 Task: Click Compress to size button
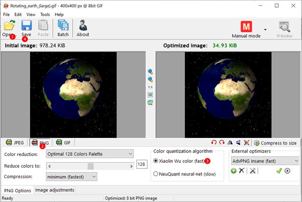click(275, 143)
